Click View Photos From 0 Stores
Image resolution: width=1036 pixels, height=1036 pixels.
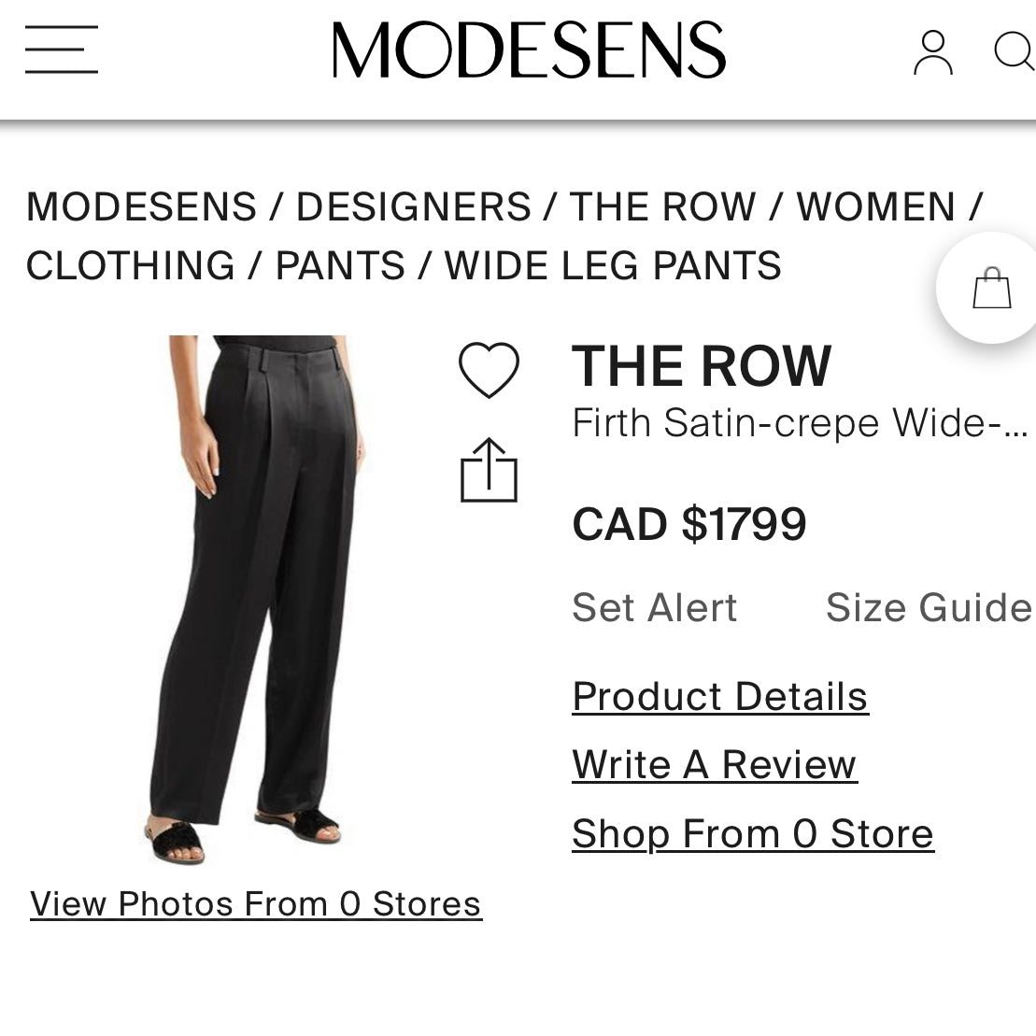tap(255, 903)
